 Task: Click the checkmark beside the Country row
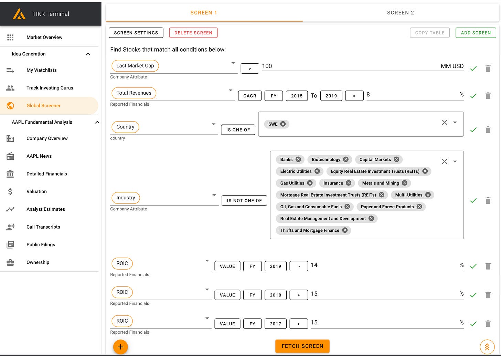[473, 130]
